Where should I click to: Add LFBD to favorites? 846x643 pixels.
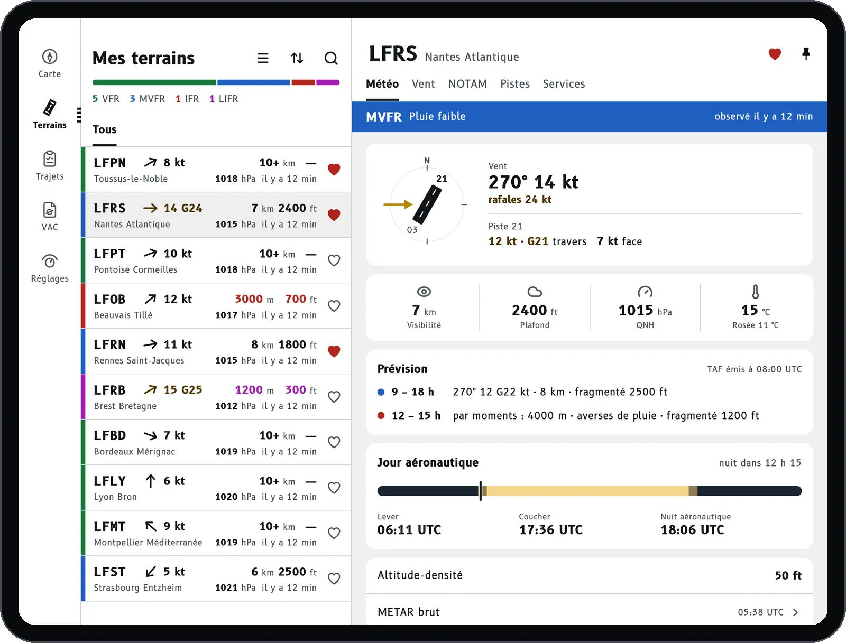pos(334,442)
